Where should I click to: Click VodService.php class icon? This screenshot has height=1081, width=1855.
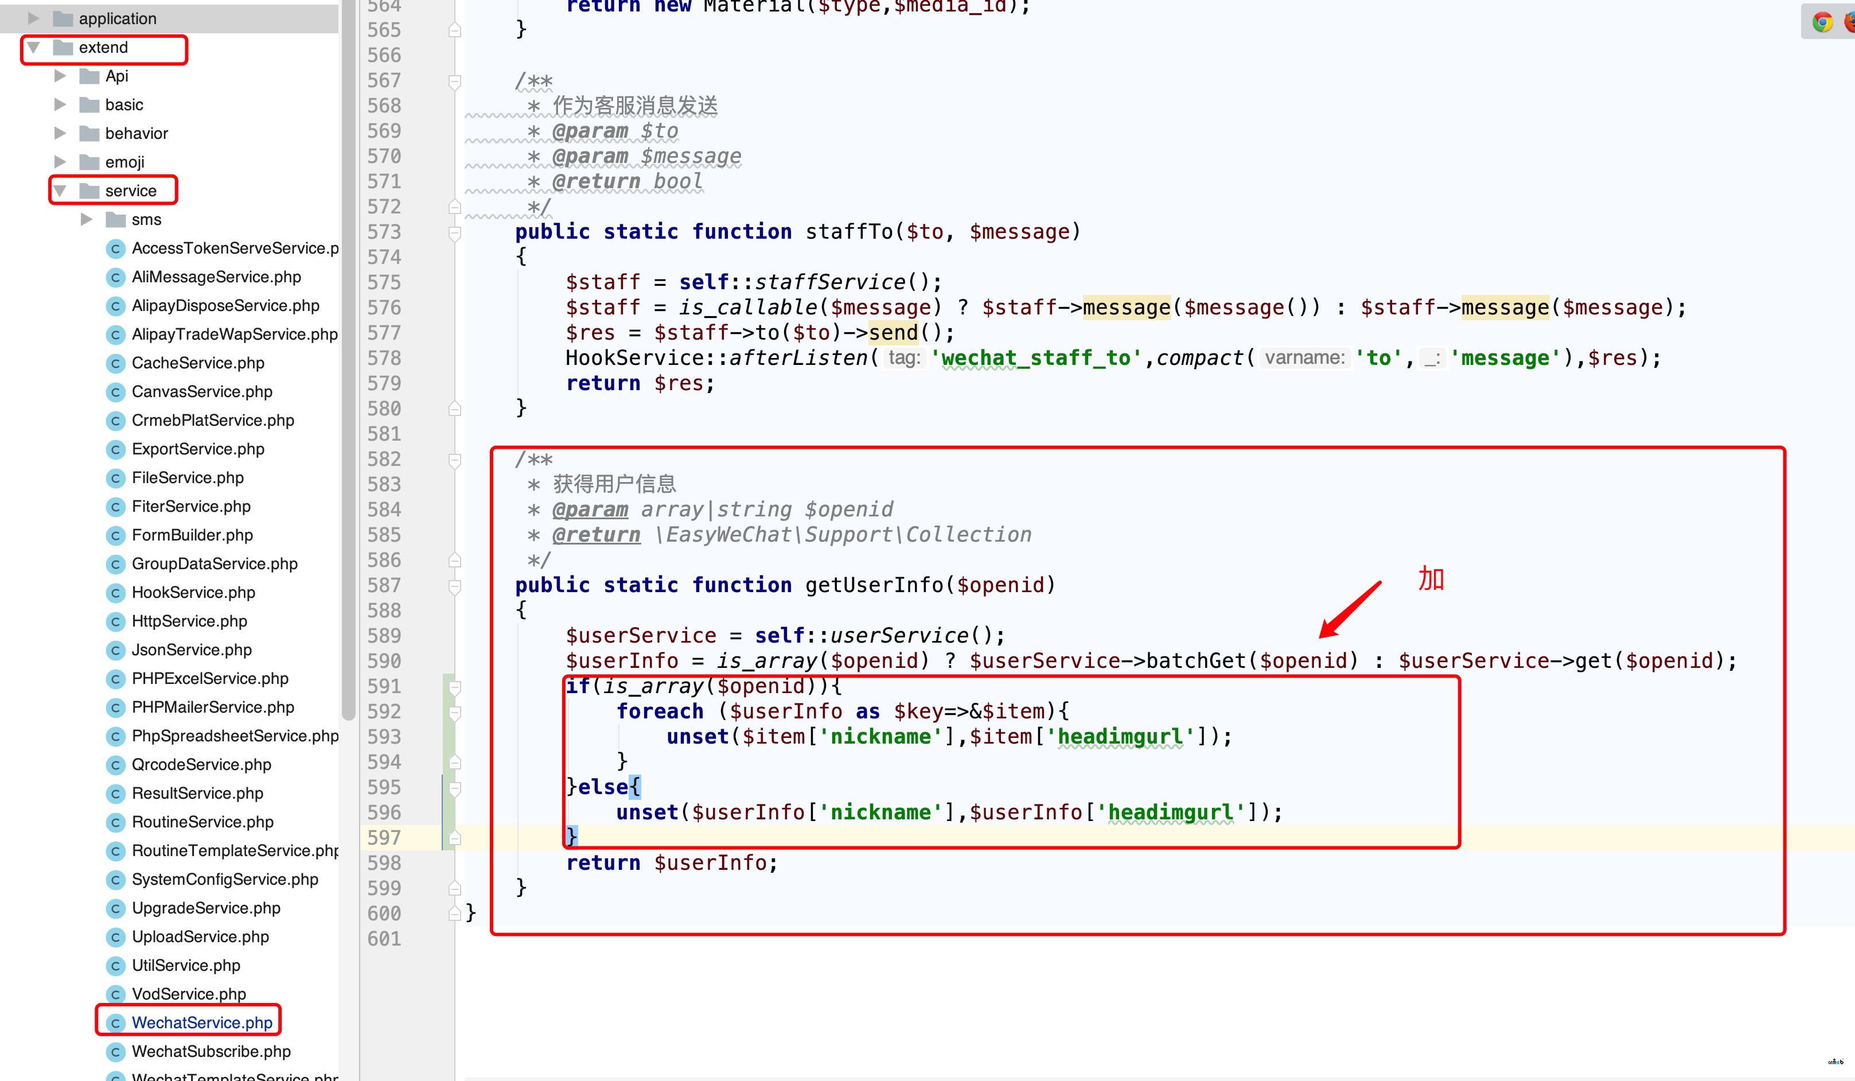[x=115, y=994]
